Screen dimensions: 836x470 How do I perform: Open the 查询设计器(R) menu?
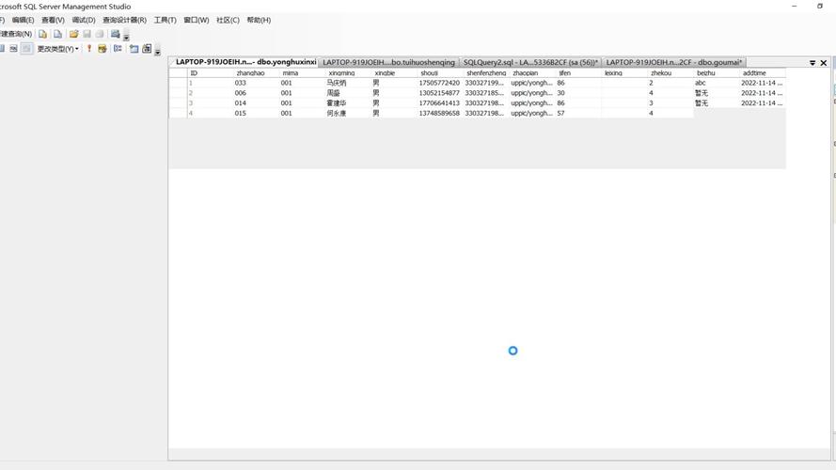pyautogui.click(x=124, y=20)
